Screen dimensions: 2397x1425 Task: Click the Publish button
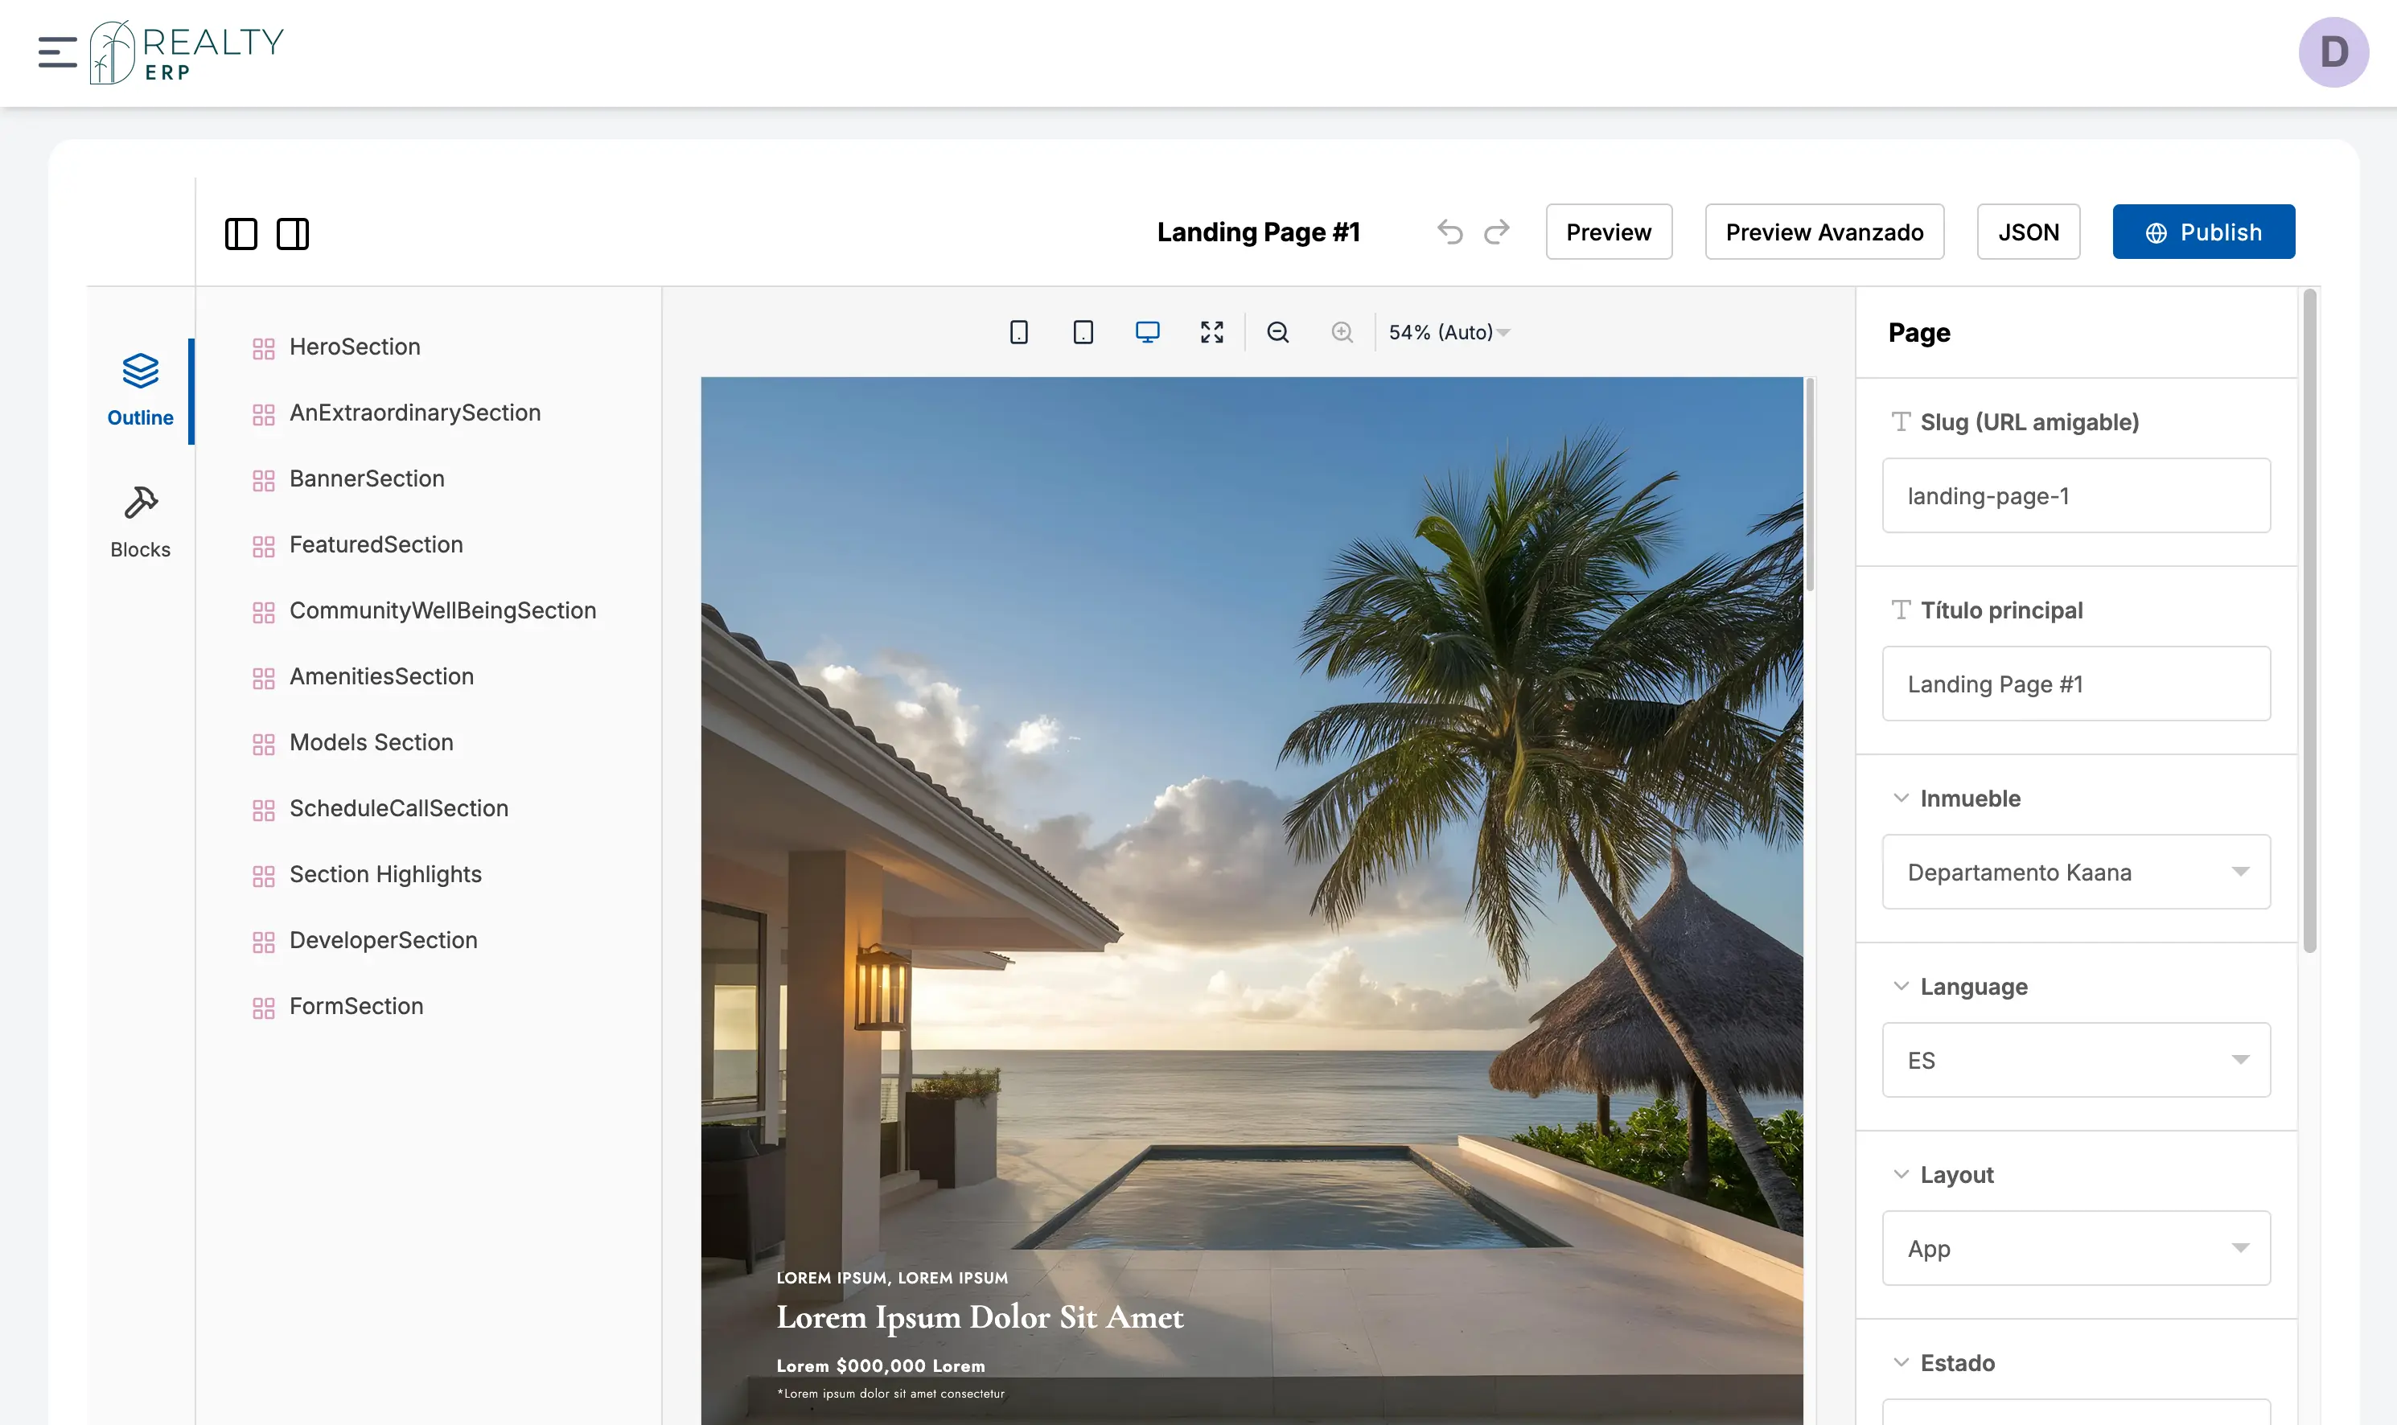pyautogui.click(x=2203, y=232)
